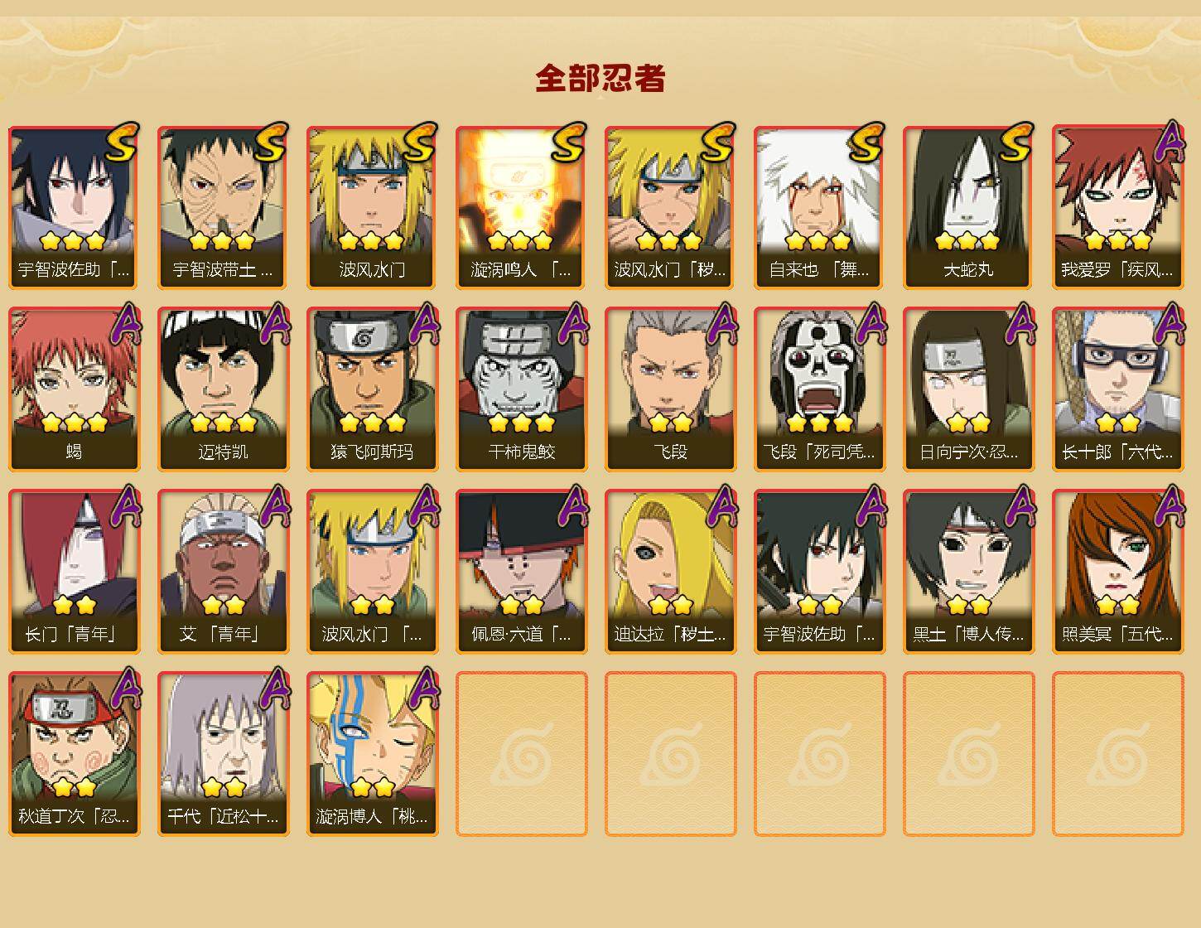This screenshot has height=928, width=1201.
Task: Choose the 迈特凯 ninja portrait
Action: pyautogui.click(x=223, y=389)
